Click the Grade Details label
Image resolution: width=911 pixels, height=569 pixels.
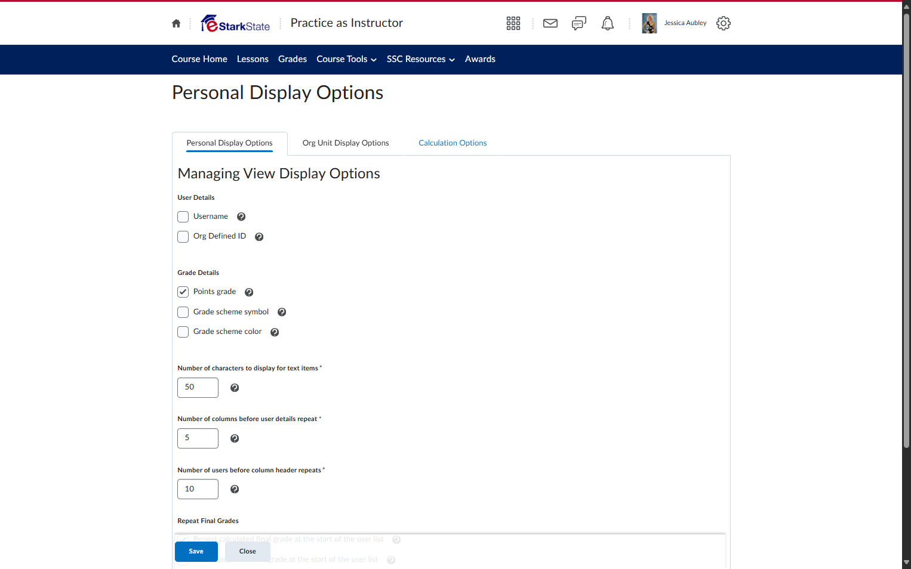pyautogui.click(x=198, y=273)
